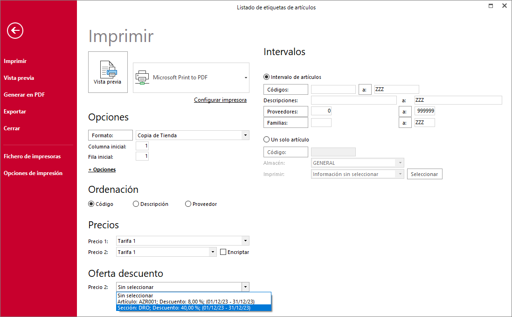This screenshot has height=317, width=512.
Task: Click the Microsoft Print to PDF printer icon
Action: [142, 77]
